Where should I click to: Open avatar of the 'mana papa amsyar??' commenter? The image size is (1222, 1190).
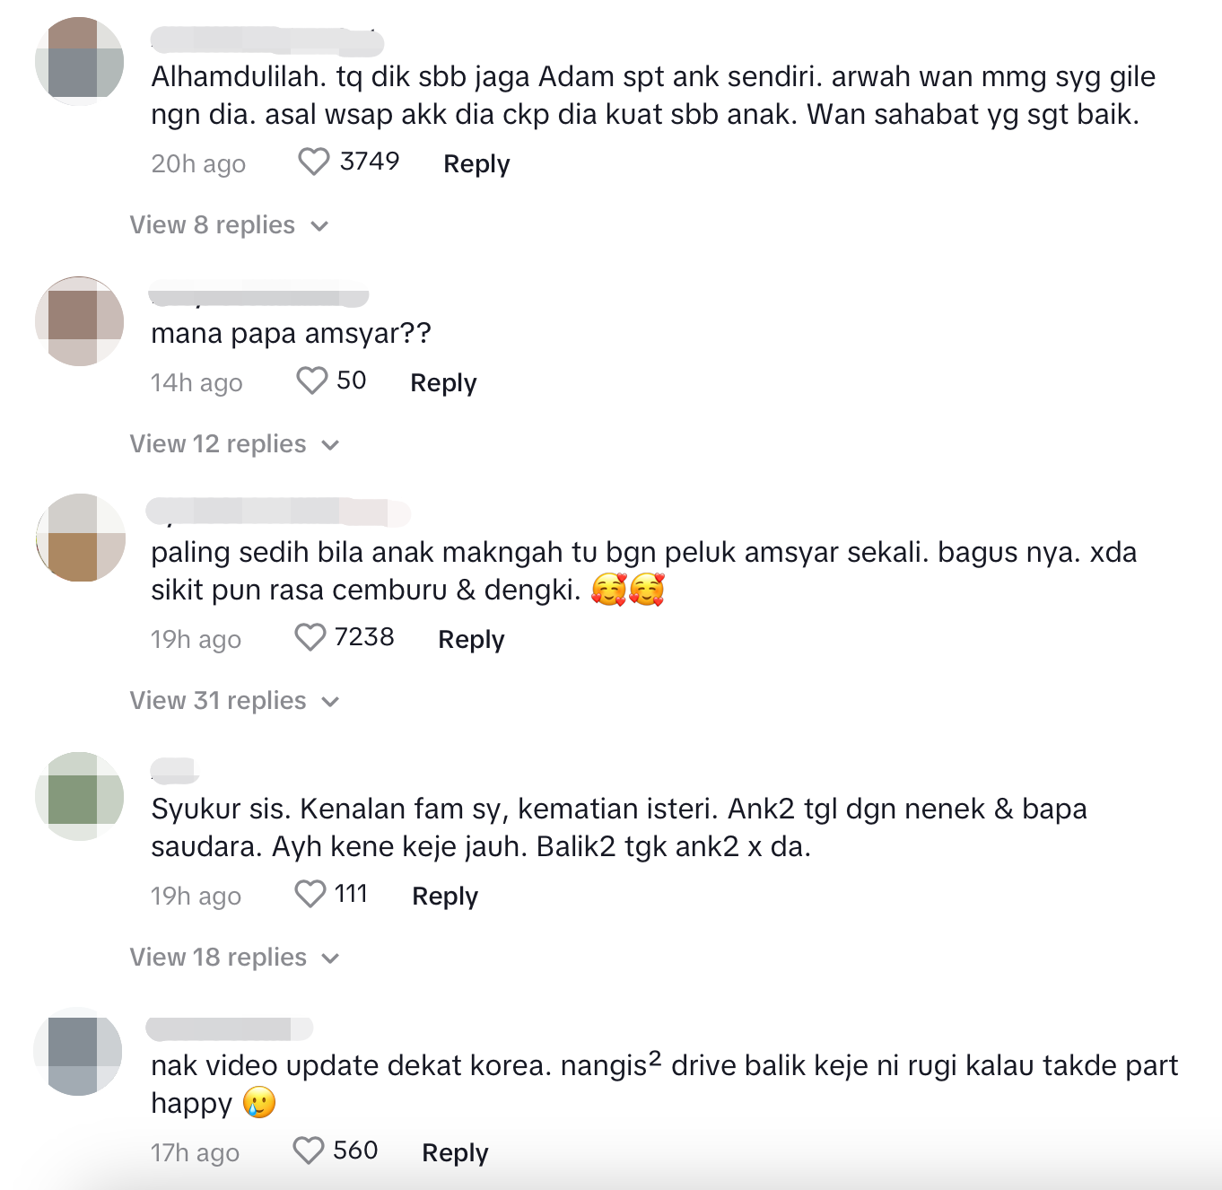(79, 321)
